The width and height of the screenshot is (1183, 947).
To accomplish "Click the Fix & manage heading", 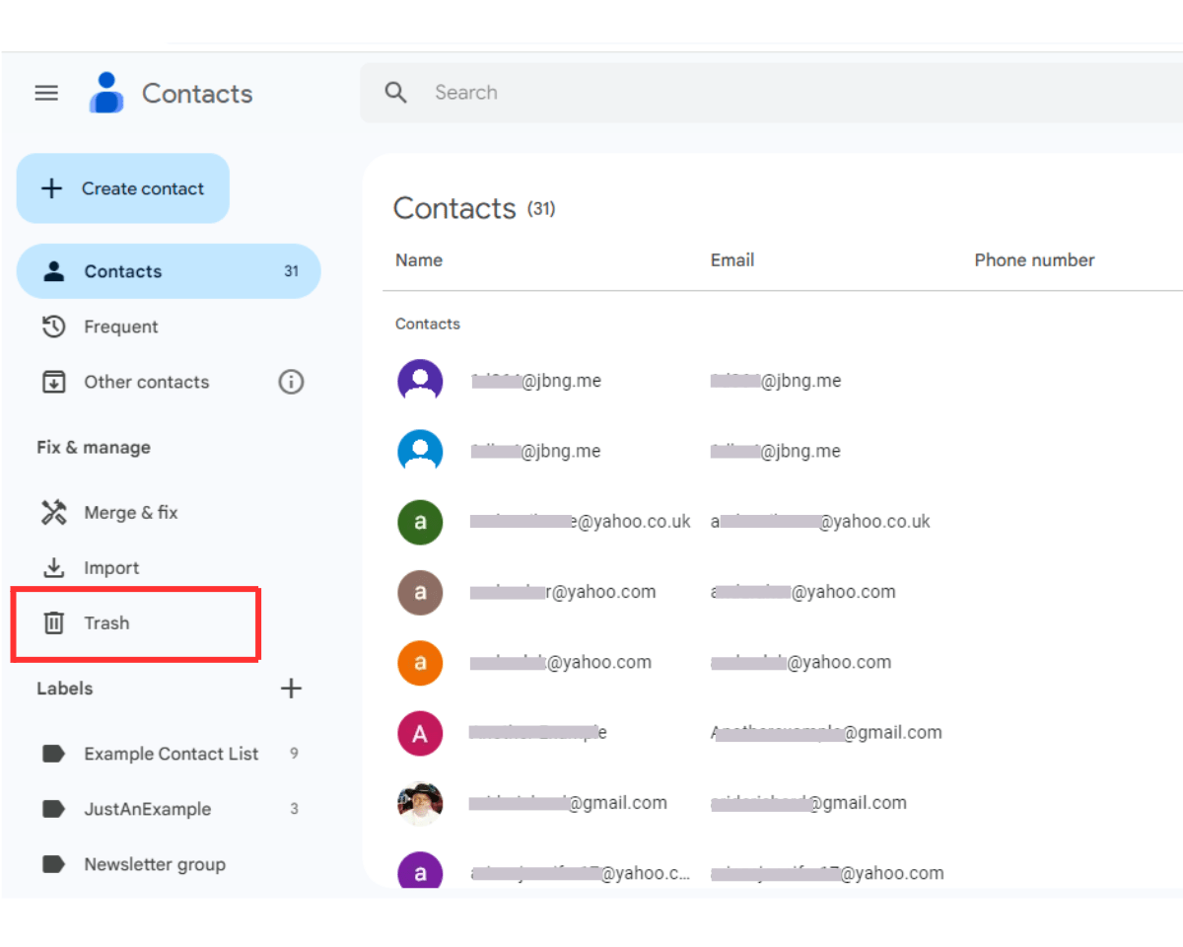I will (x=94, y=448).
